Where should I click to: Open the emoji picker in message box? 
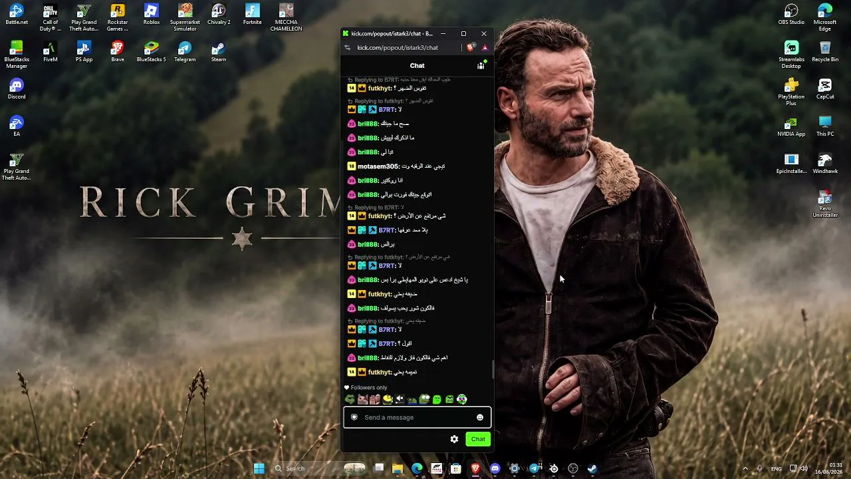click(480, 417)
